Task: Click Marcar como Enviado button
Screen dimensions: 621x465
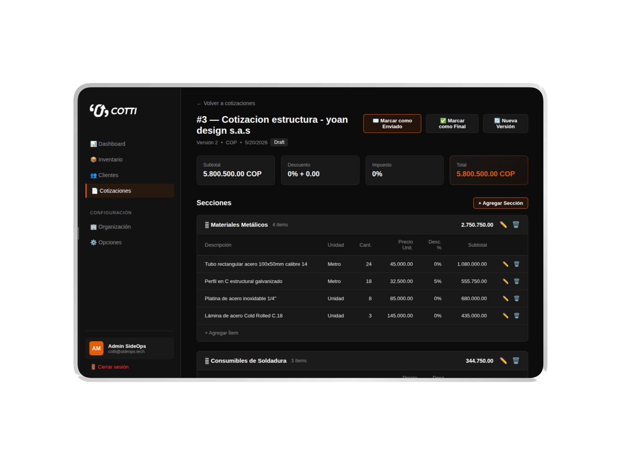Action: coord(392,123)
